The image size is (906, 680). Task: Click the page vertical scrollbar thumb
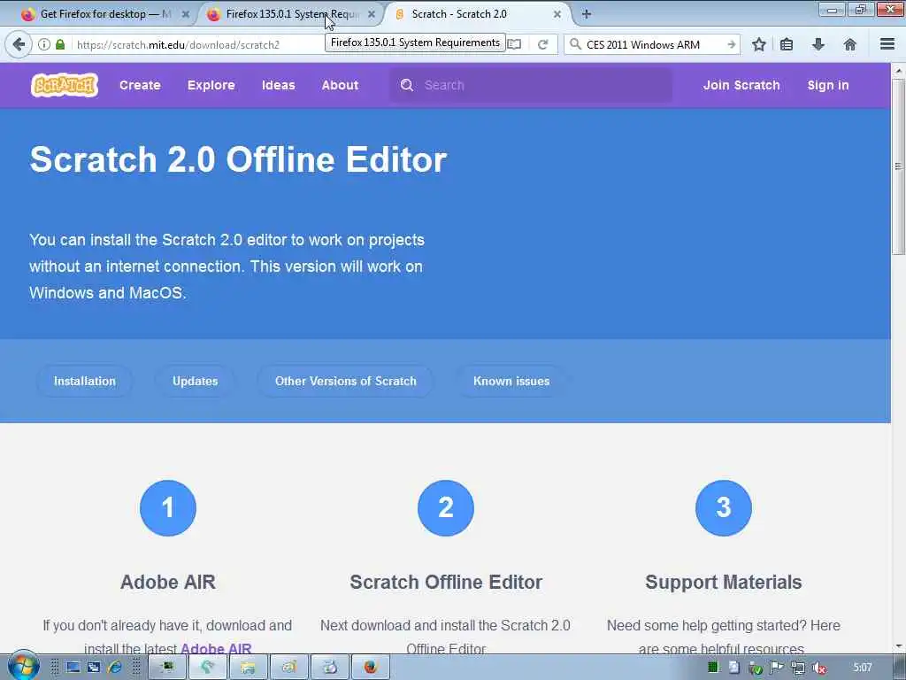tap(898, 166)
